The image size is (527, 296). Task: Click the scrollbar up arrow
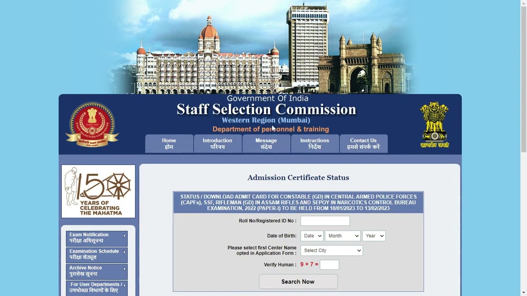pyautogui.click(x=524, y=3)
